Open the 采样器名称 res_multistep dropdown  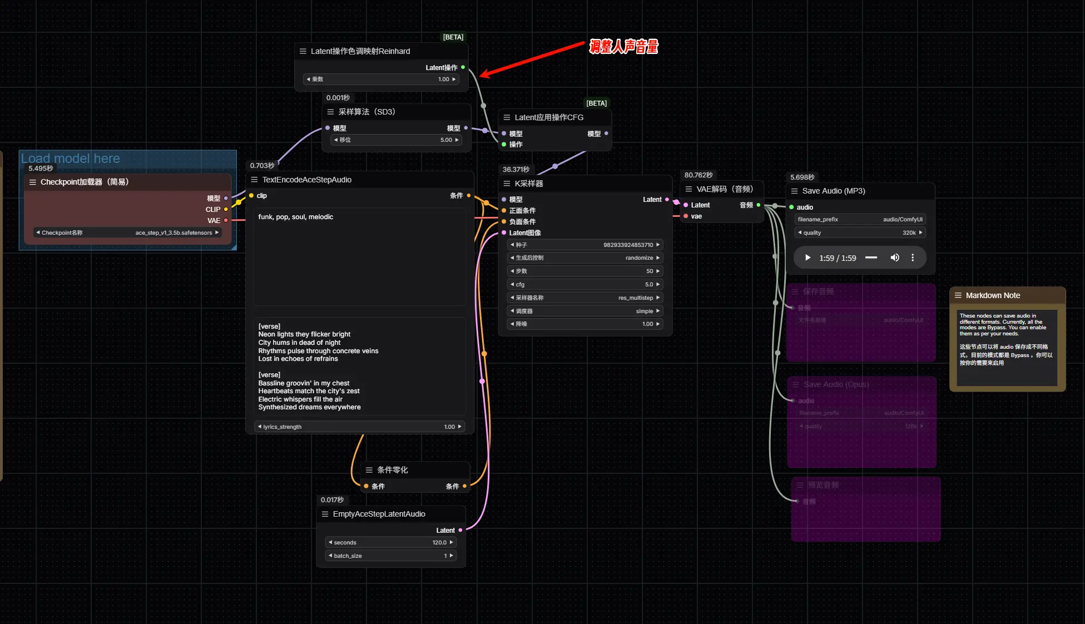click(585, 298)
